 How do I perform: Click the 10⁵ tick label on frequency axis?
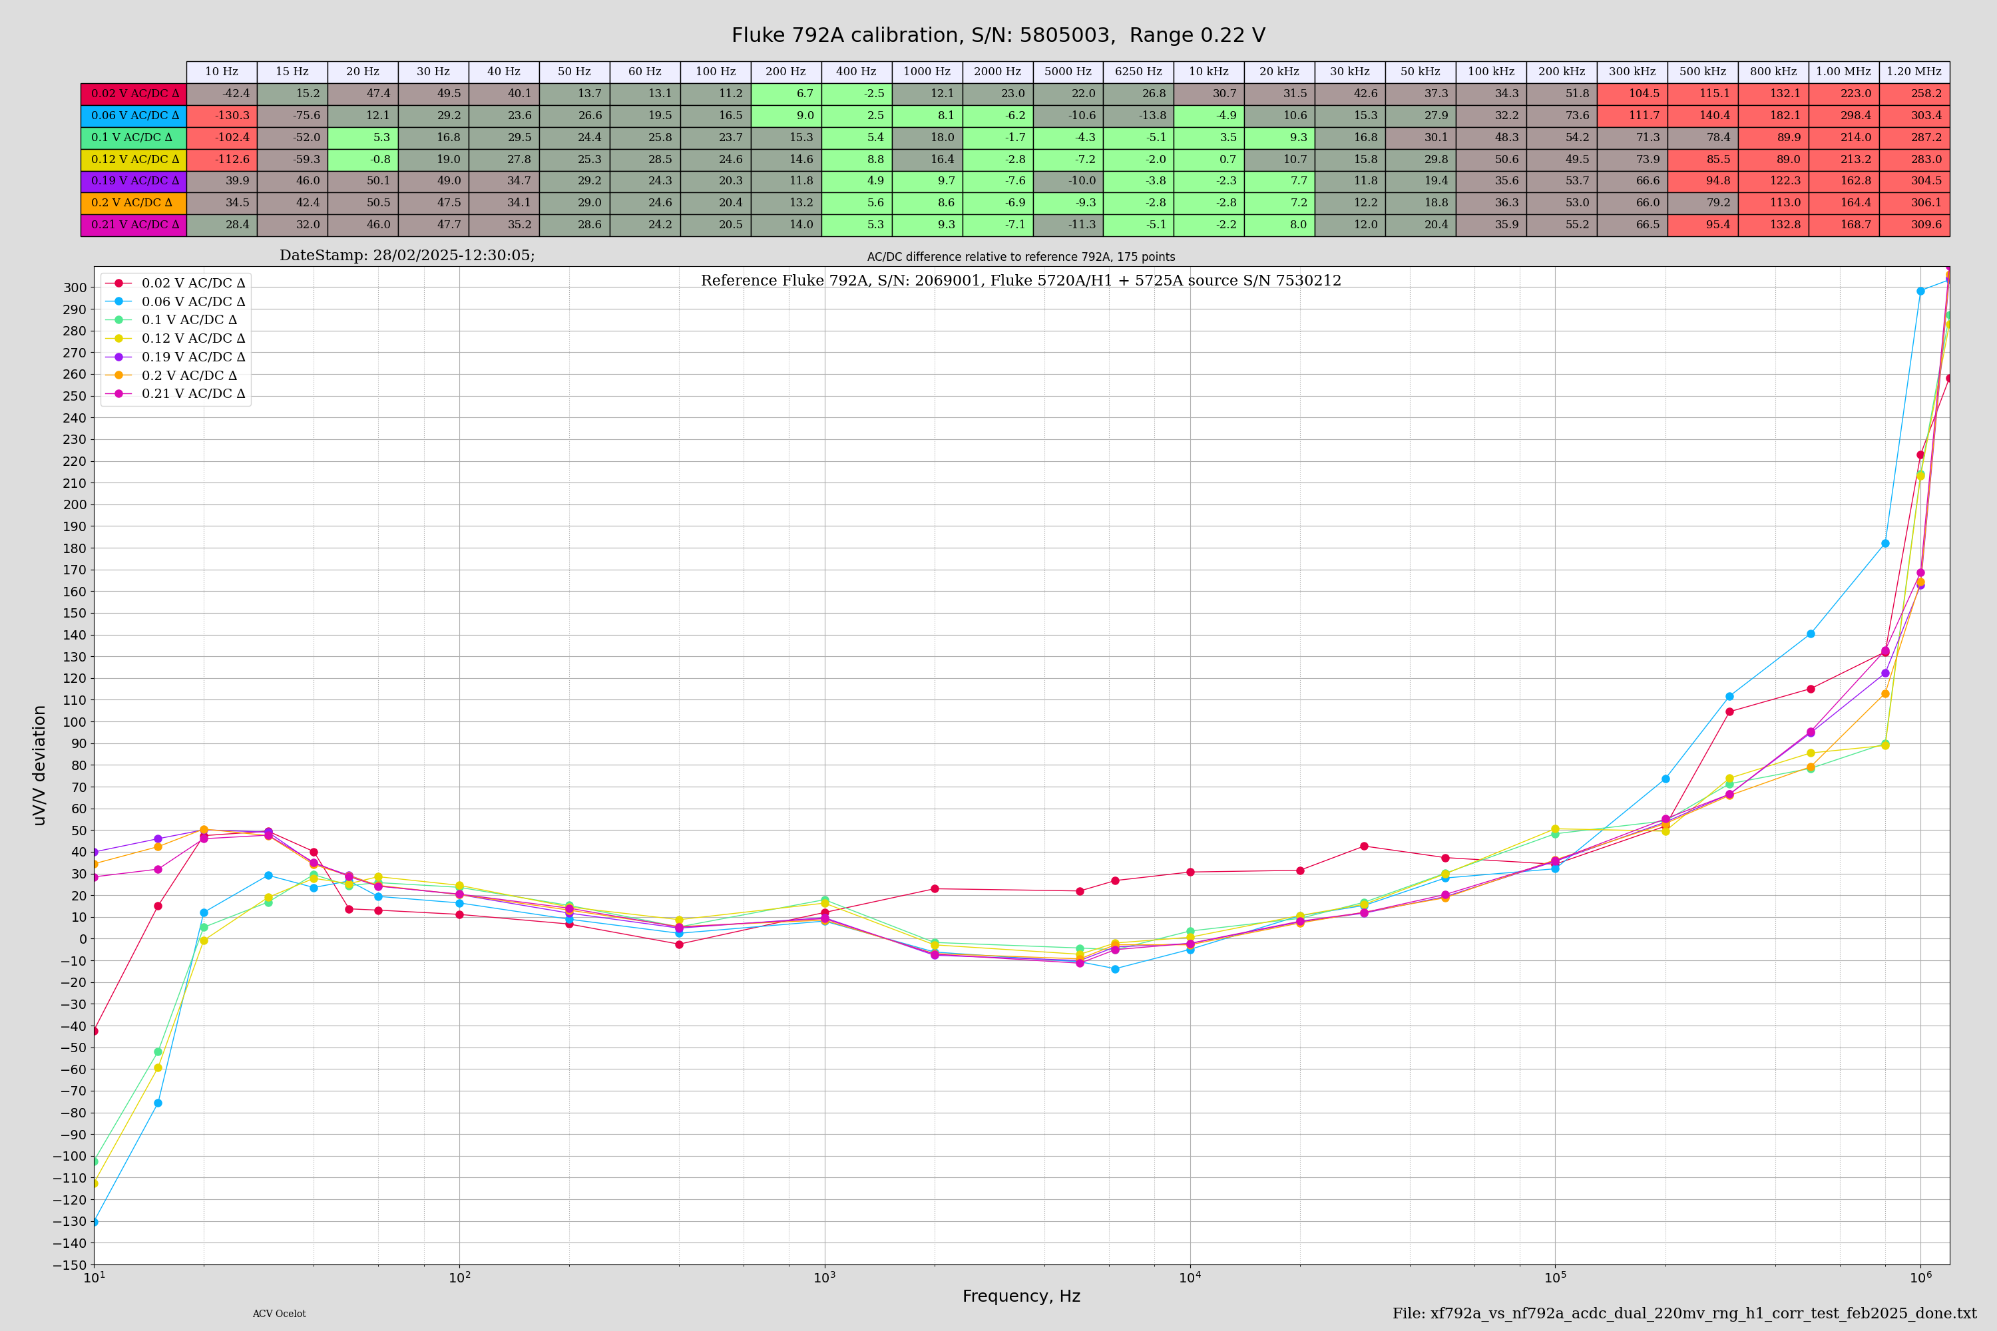click(x=1556, y=1278)
